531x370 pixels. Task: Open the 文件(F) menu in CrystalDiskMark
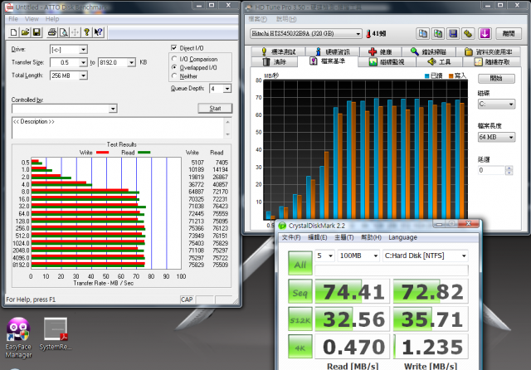point(291,237)
